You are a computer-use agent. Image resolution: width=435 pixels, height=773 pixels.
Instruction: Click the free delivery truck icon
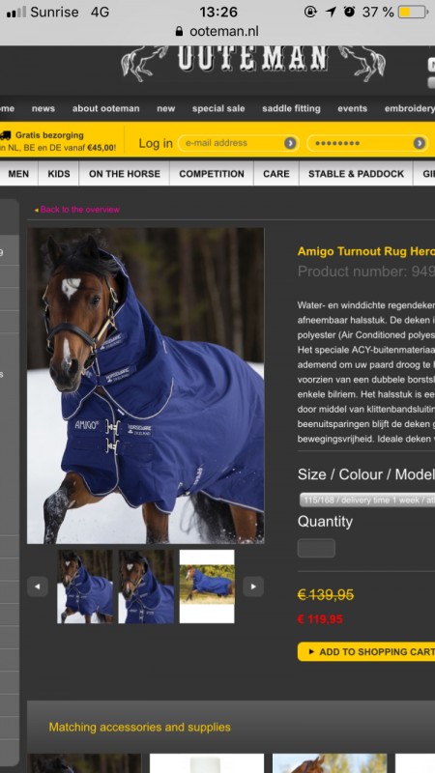coord(6,135)
